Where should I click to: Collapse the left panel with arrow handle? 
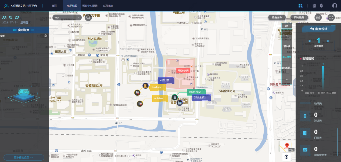pyautogui.click(x=50, y=87)
